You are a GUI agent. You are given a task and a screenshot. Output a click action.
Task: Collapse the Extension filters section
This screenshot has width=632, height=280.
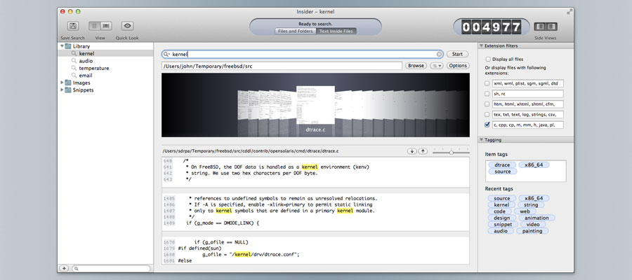tap(482, 45)
